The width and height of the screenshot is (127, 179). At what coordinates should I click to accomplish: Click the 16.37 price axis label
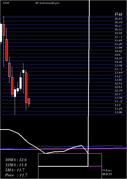click(118, 26)
